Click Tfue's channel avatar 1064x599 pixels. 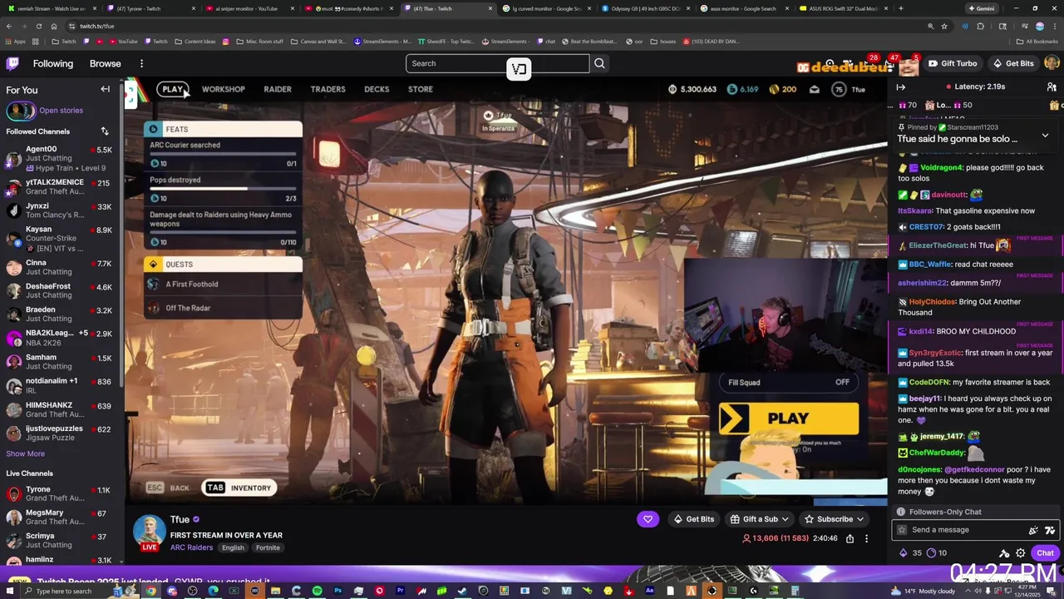(150, 532)
